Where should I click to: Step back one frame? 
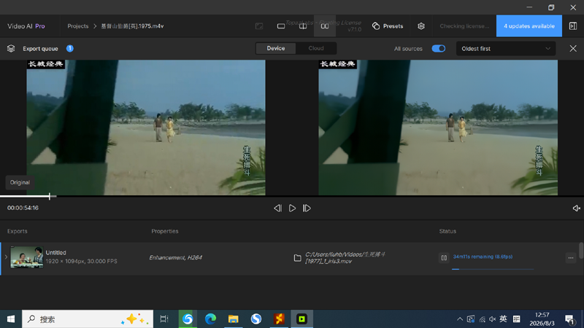coord(277,208)
